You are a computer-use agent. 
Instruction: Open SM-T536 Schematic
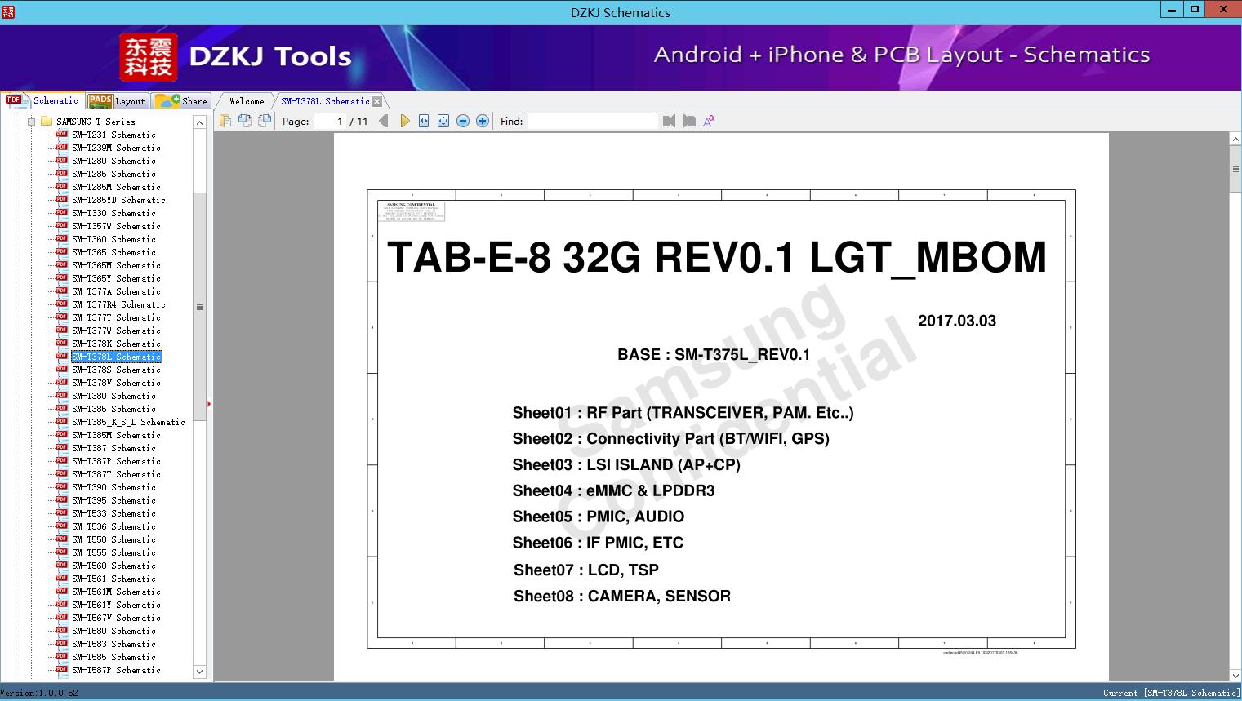click(114, 526)
